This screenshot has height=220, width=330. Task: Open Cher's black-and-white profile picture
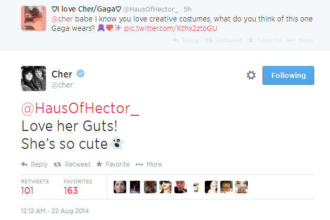pyautogui.click(x=34, y=79)
